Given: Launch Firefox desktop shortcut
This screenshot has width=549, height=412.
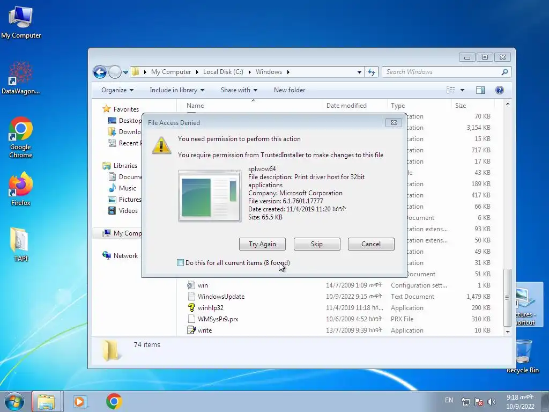Looking at the screenshot, I should (x=21, y=188).
